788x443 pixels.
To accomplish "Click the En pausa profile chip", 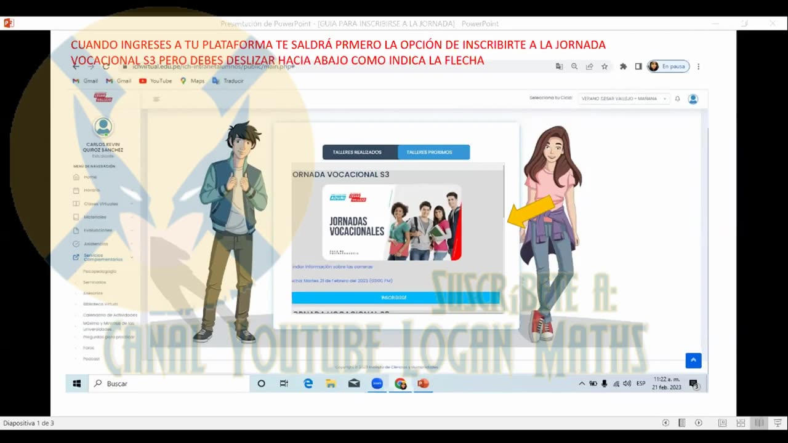I will pos(668,66).
